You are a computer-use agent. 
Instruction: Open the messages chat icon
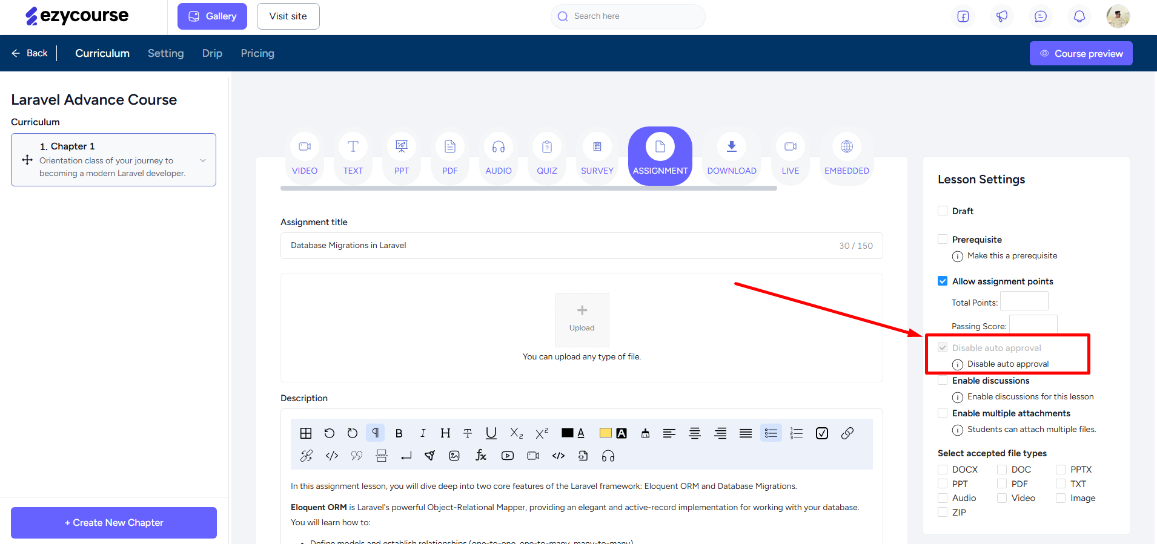1041,16
